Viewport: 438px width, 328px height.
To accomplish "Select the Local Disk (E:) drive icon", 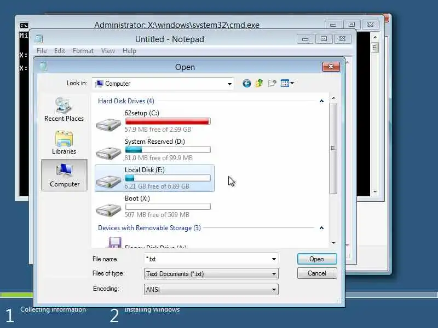I will 108,181.
